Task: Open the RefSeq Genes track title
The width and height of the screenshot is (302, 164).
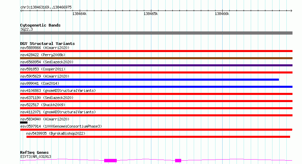Action: click(34, 152)
